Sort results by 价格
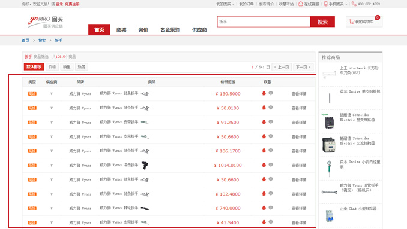 52,67
